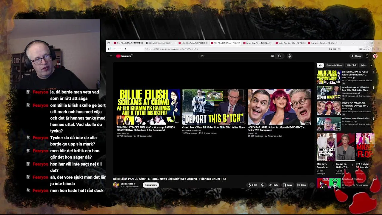Open more actions ellipsis under video
The image size is (382, 215).
312,185
